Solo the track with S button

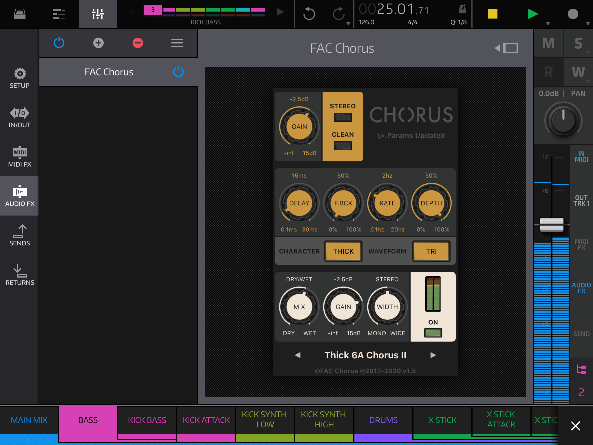579,43
